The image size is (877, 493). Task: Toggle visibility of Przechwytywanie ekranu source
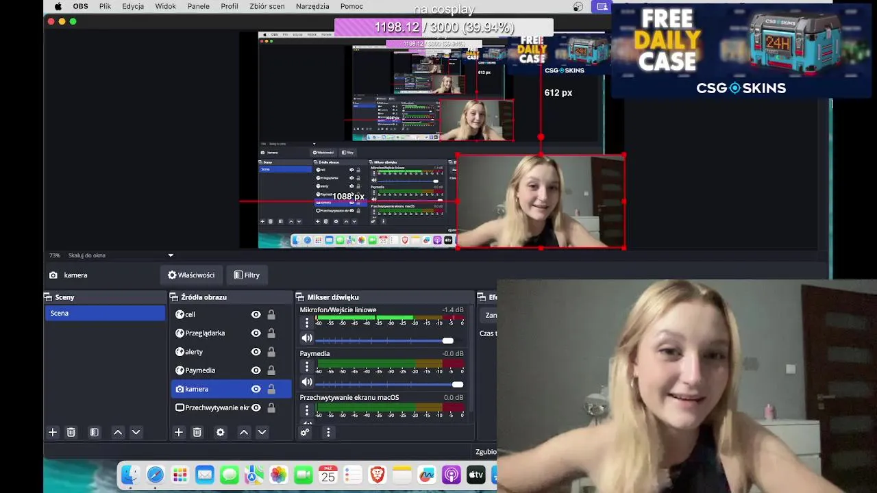pos(256,407)
